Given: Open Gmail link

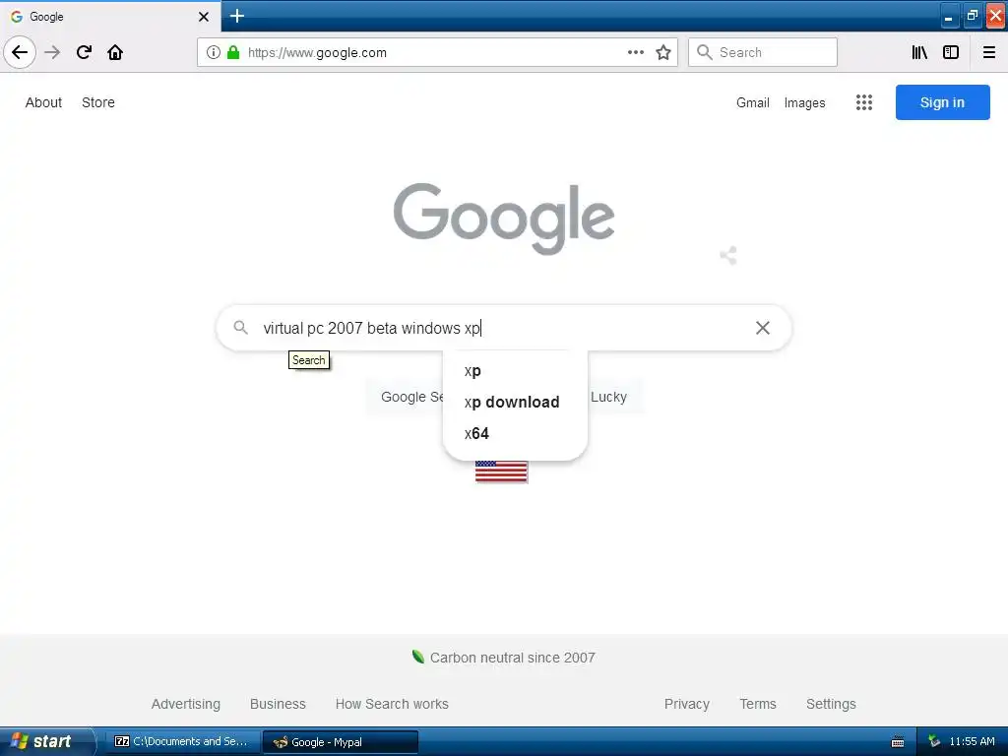Looking at the screenshot, I should coord(753,102).
